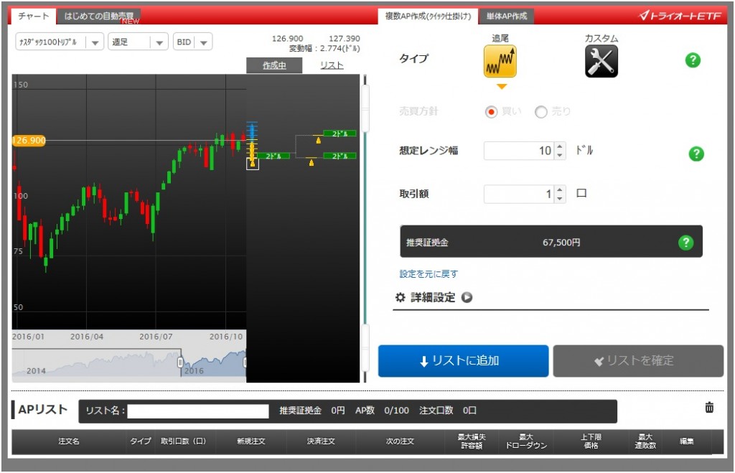Screen dimensions: 735x473
Task: Expand 詳細設定 with the arrow button
Action: tap(467, 297)
